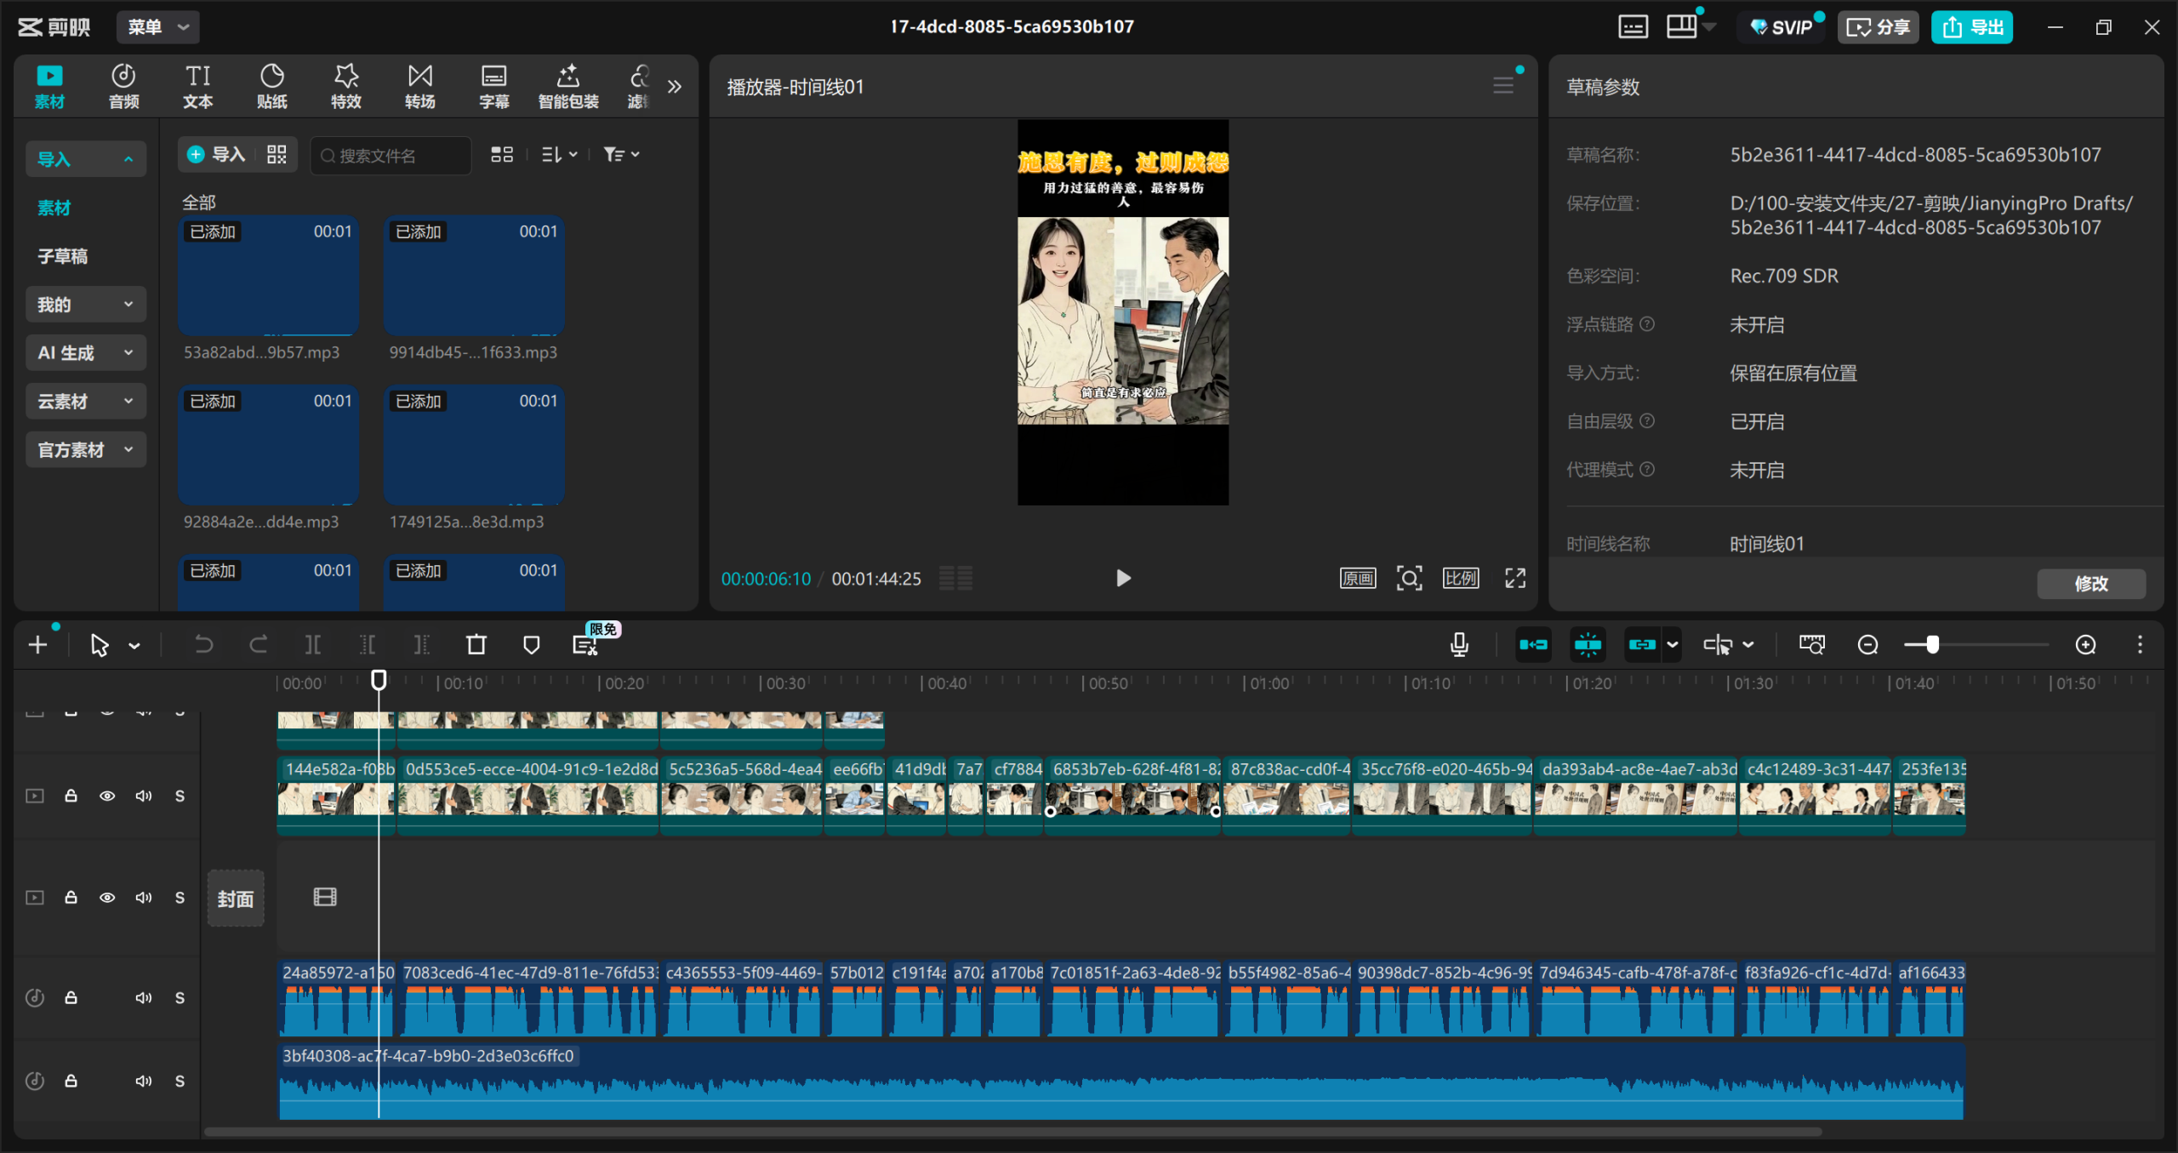Click the split clip icon in timeline toolbar

312,645
